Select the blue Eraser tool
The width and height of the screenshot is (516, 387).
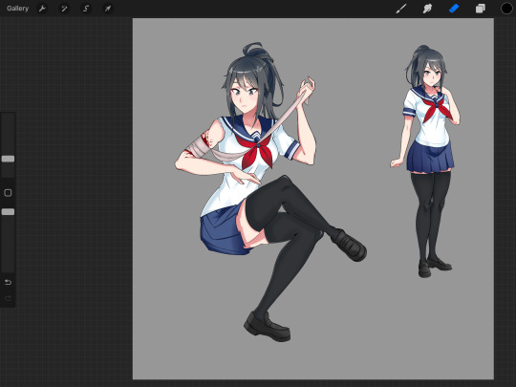tap(454, 9)
